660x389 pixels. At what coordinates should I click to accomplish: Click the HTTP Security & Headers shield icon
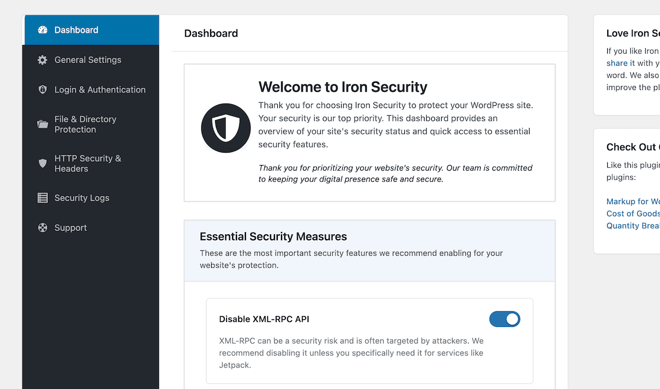[42, 164]
